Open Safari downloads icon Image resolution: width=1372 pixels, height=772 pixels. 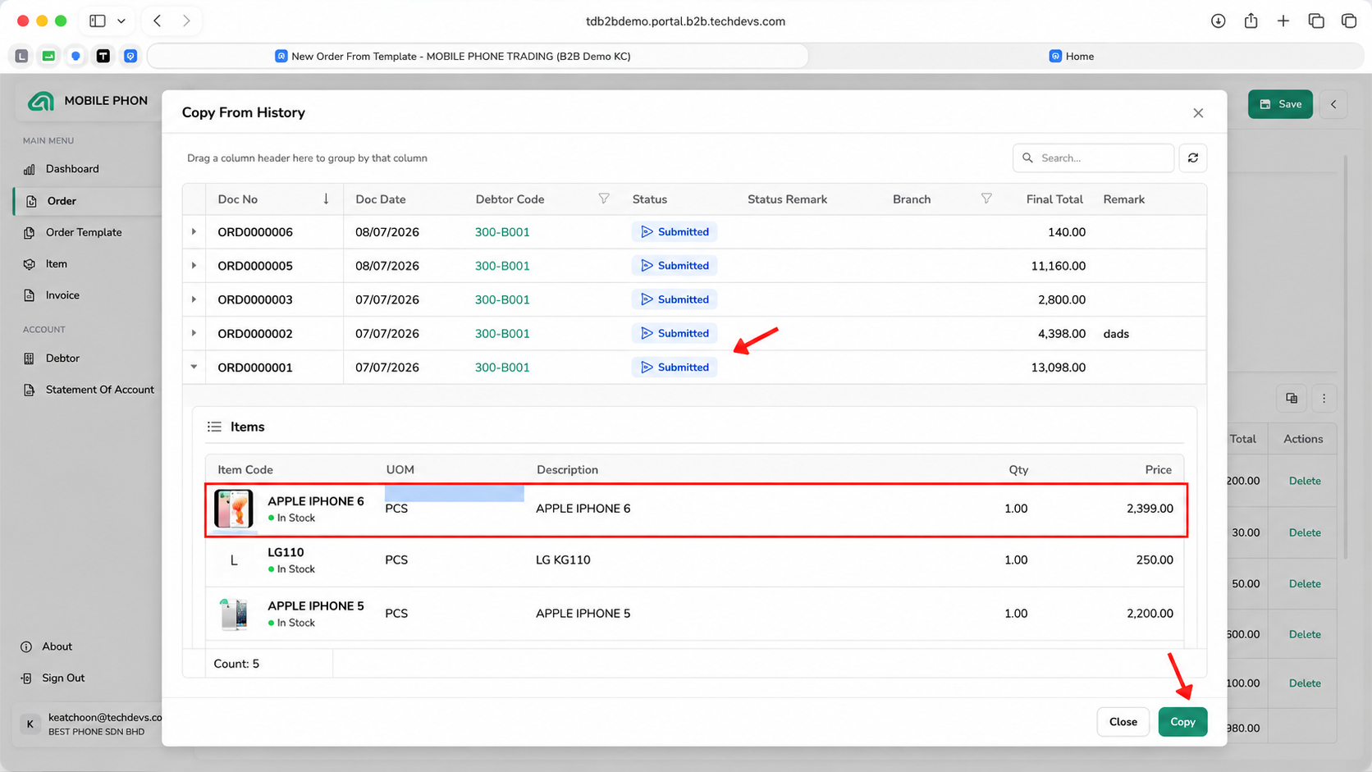[x=1219, y=21]
